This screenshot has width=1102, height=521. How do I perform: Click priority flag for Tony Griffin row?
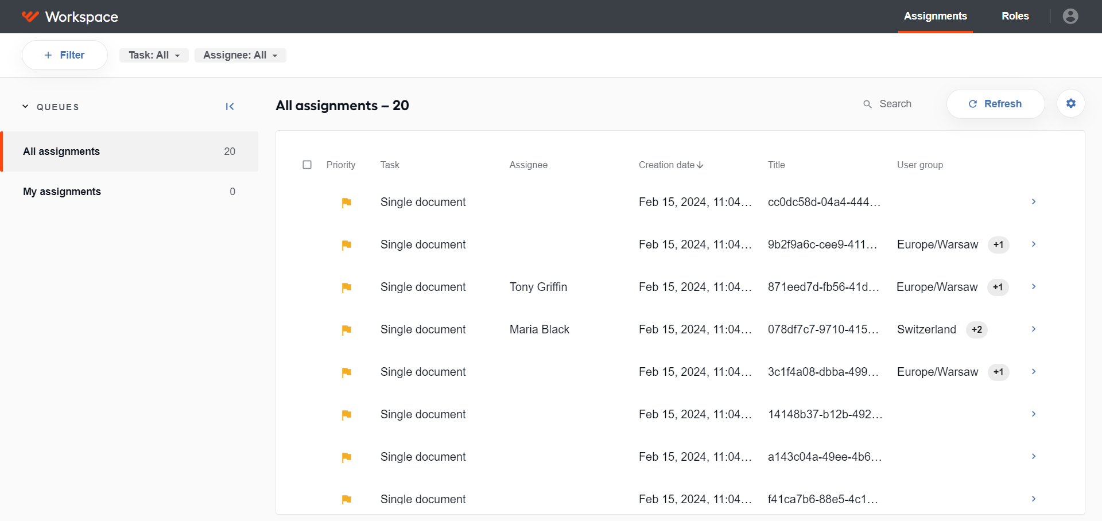pos(347,287)
